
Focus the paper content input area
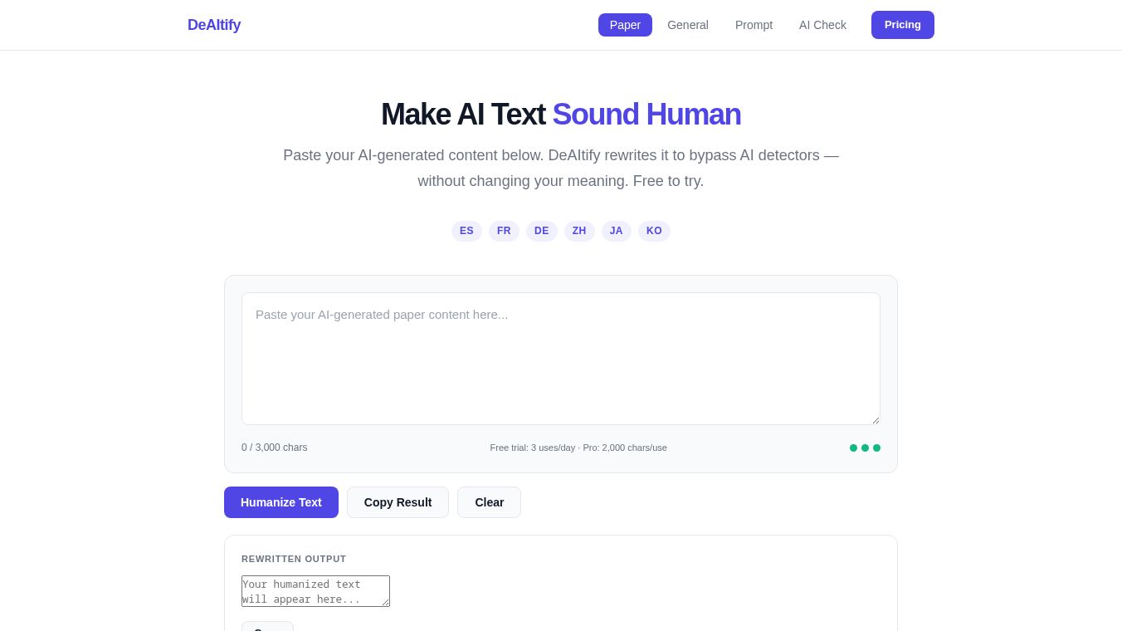561,359
